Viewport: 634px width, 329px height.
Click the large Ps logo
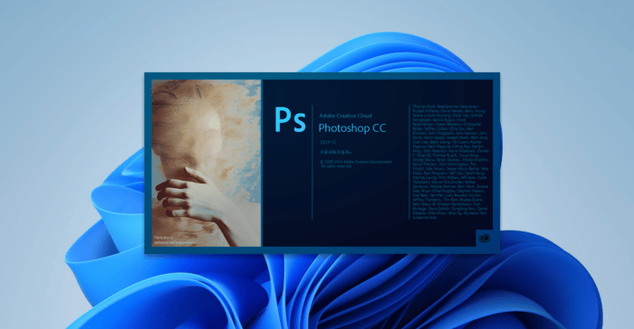290,120
